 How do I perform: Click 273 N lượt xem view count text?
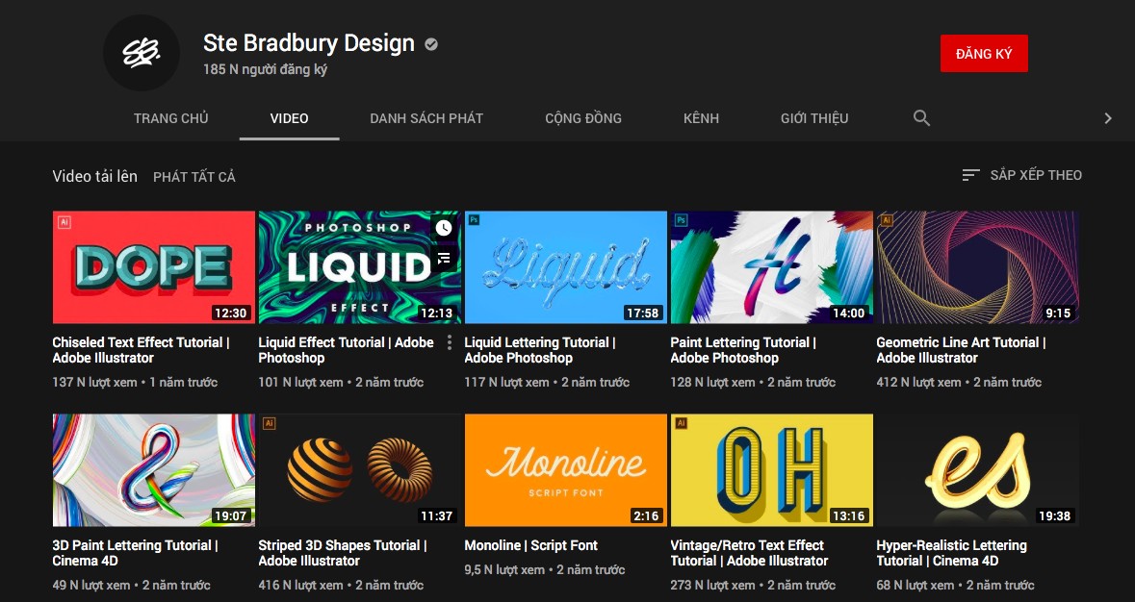[x=712, y=586]
